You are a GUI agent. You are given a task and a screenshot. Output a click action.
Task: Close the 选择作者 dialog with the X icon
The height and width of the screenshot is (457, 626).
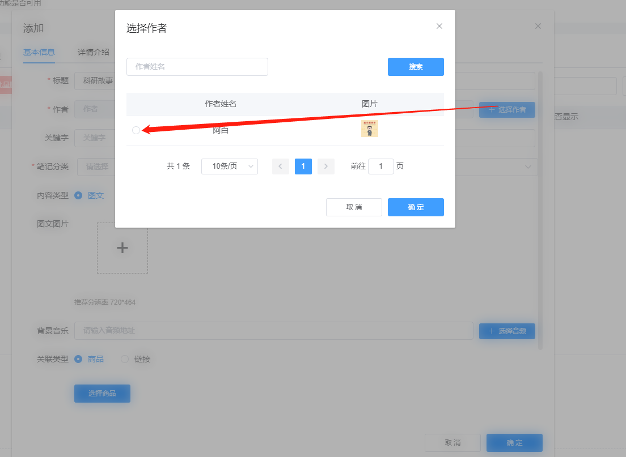pos(439,26)
